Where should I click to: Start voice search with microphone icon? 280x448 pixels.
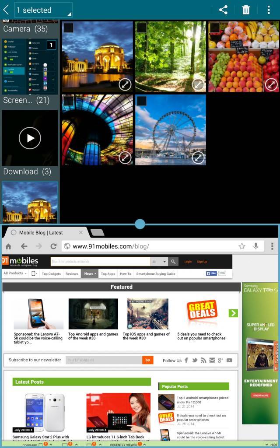pos(255,246)
